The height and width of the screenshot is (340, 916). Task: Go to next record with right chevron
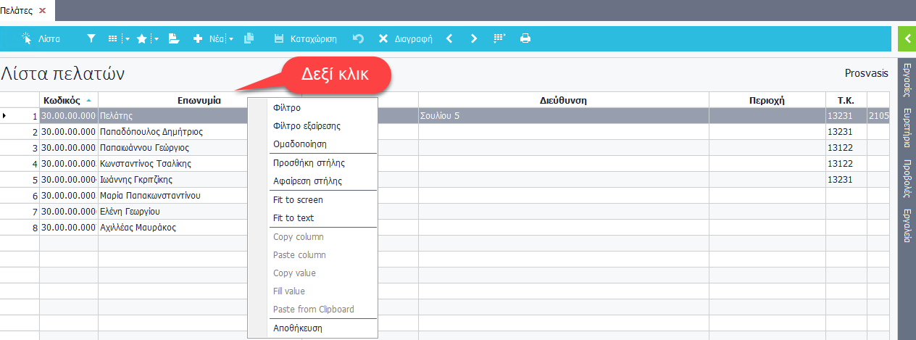point(474,38)
